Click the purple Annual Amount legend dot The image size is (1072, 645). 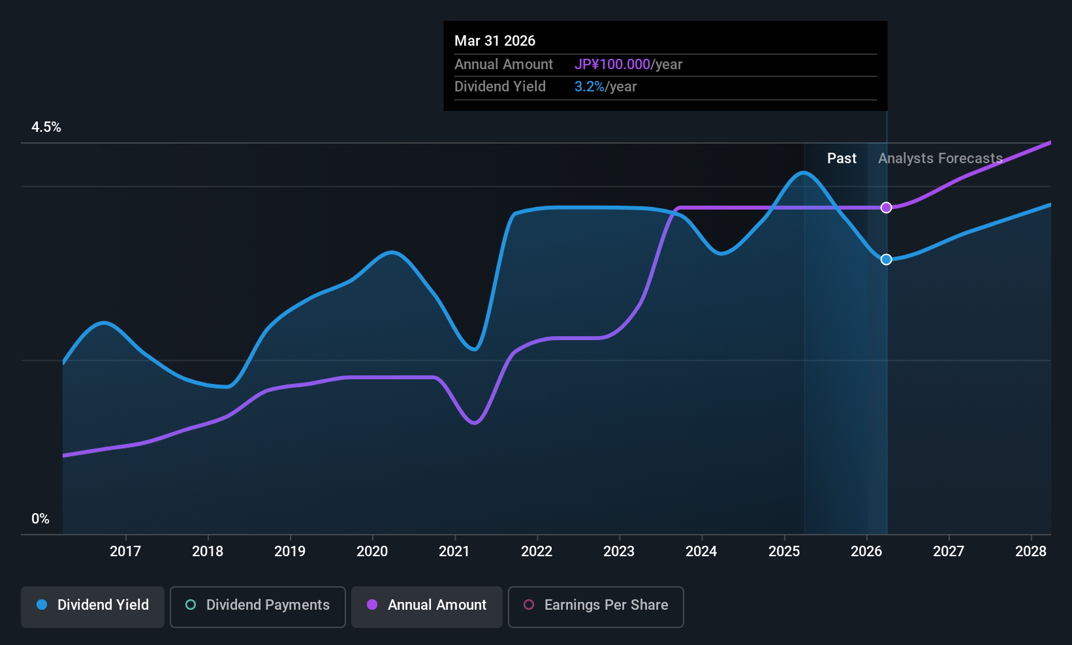(x=372, y=605)
